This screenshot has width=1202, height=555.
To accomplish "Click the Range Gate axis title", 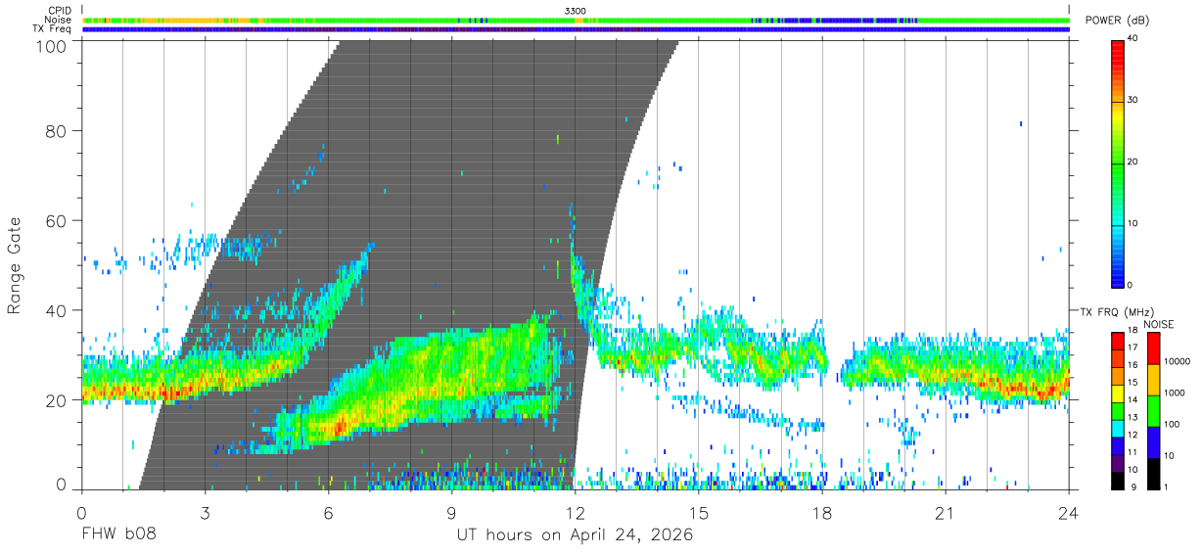I will [x=16, y=265].
